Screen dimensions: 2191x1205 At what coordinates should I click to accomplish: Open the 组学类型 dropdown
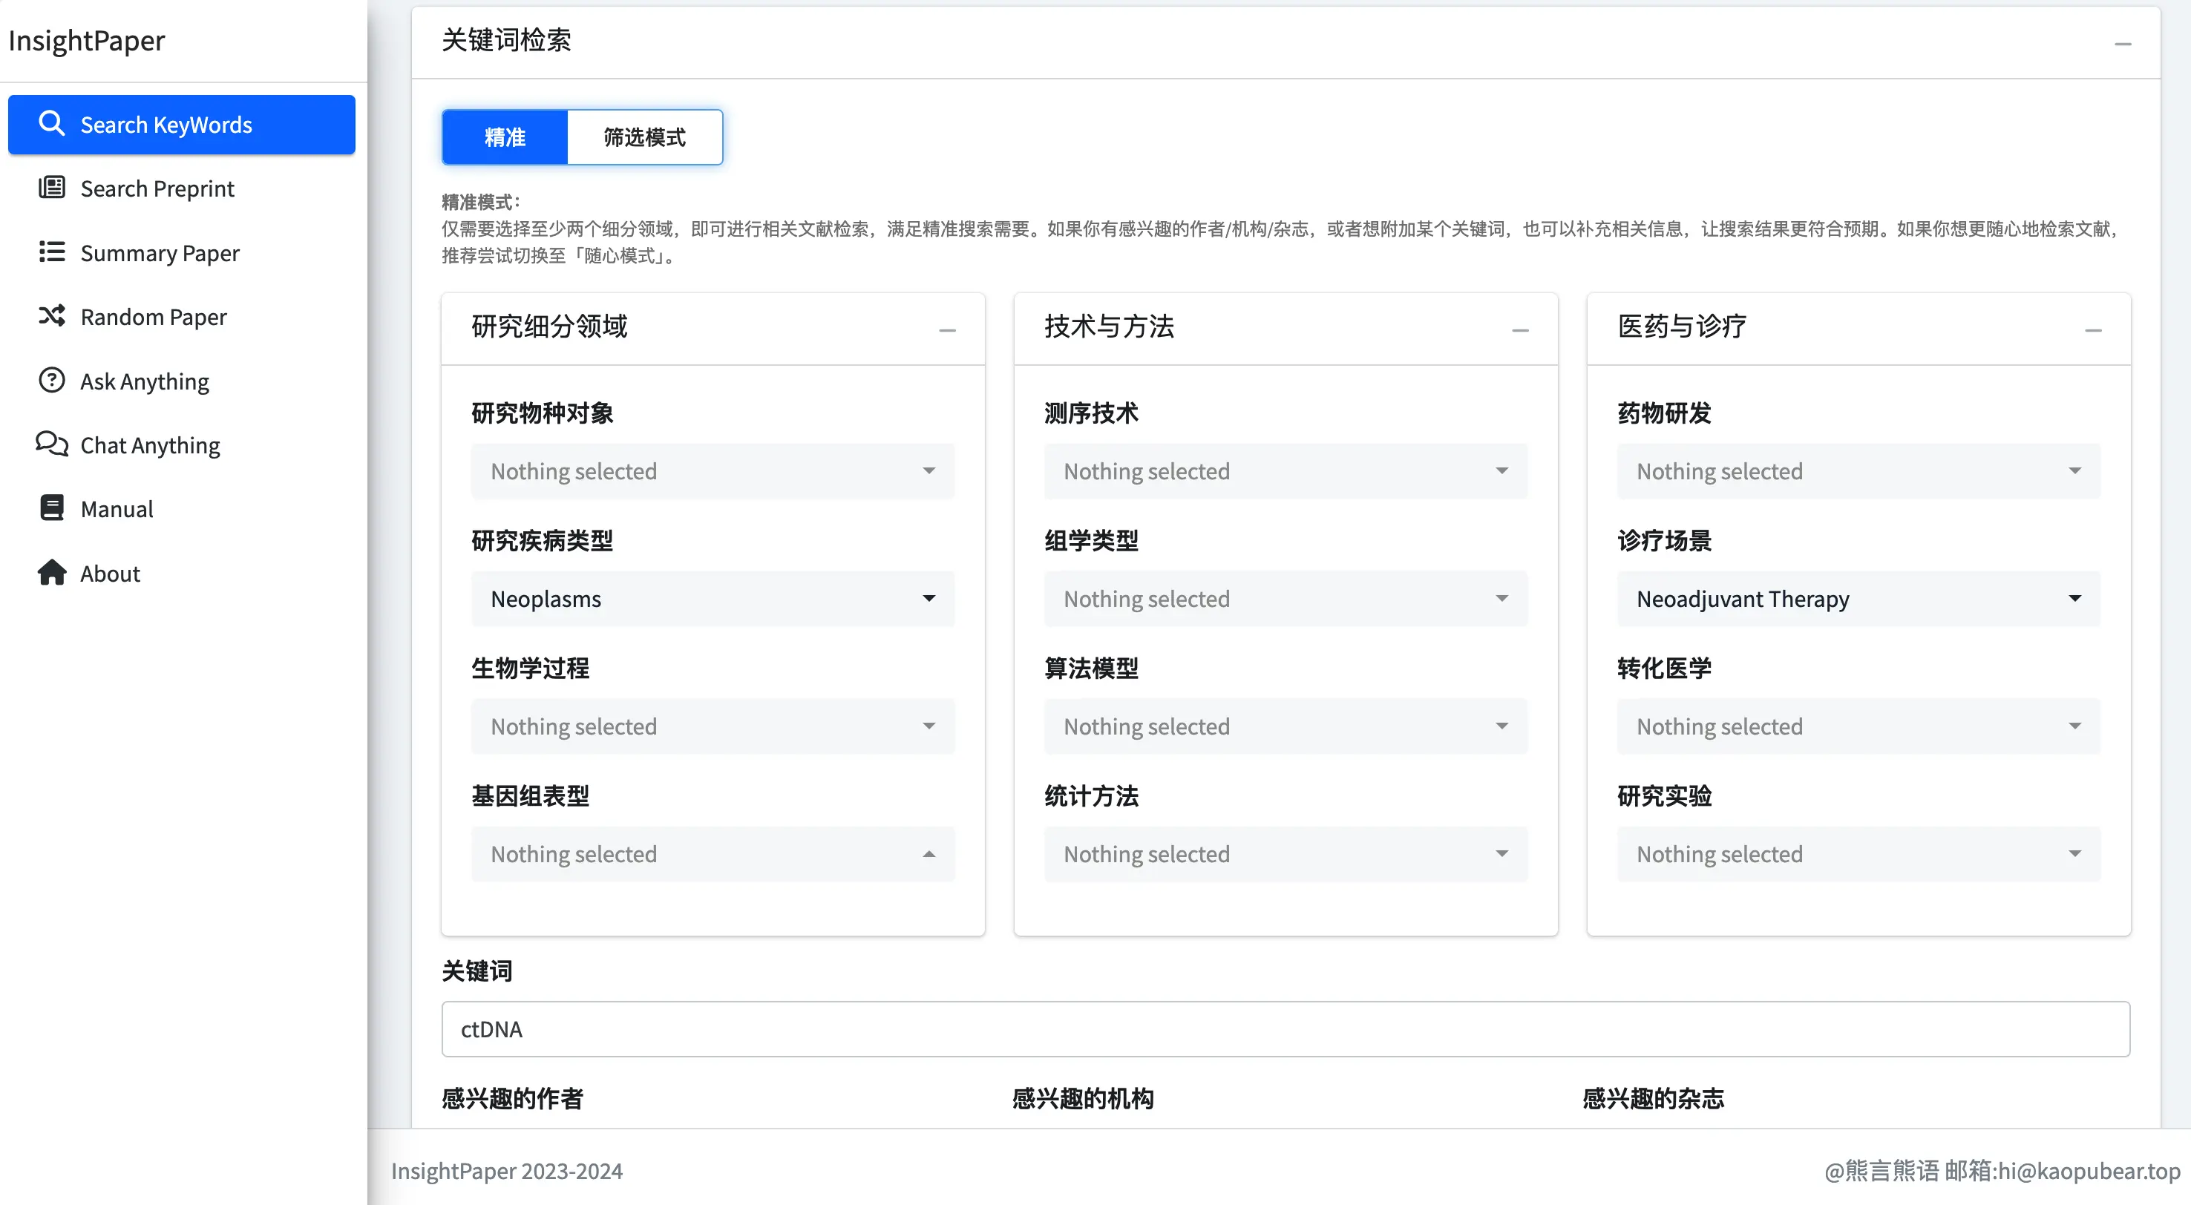click(1286, 599)
